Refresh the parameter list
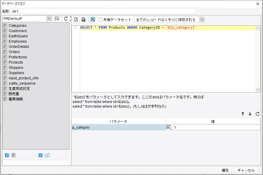This screenshot has height=175, width=263. tap(257, 114)
